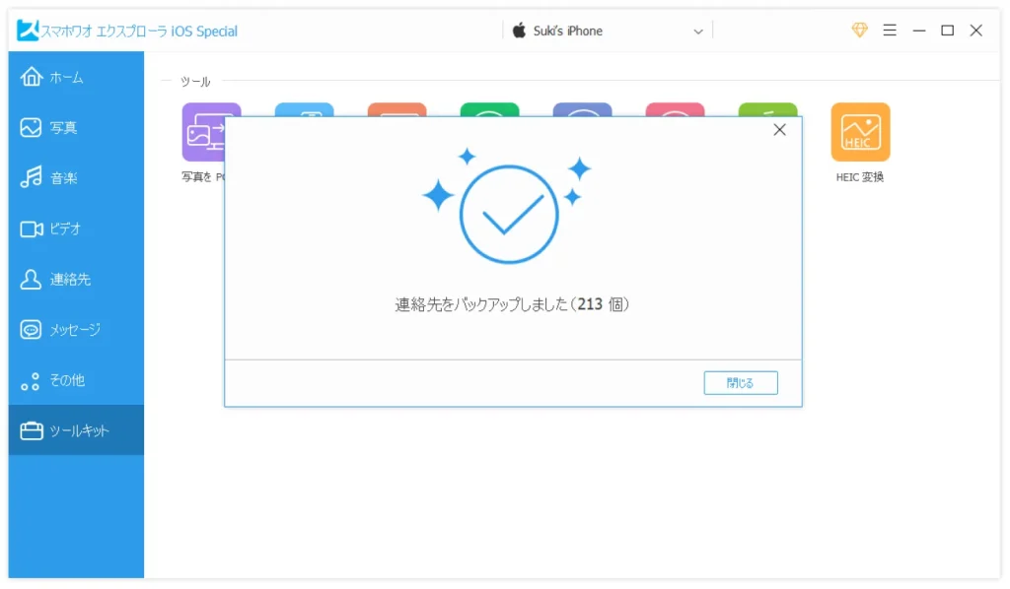Open the hamburger menu in title bar
1010x589 pixels.
tap(890, 31)
